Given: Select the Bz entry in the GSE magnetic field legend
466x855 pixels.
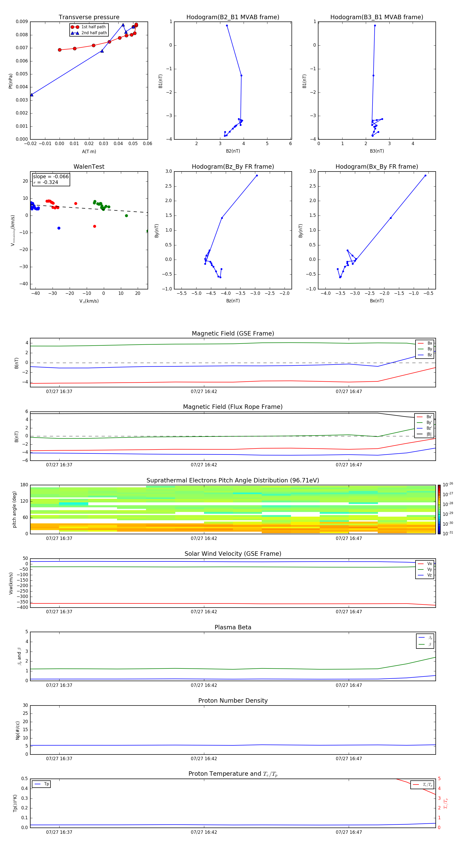Looking at the screenshot, I should tap(425, 355).
